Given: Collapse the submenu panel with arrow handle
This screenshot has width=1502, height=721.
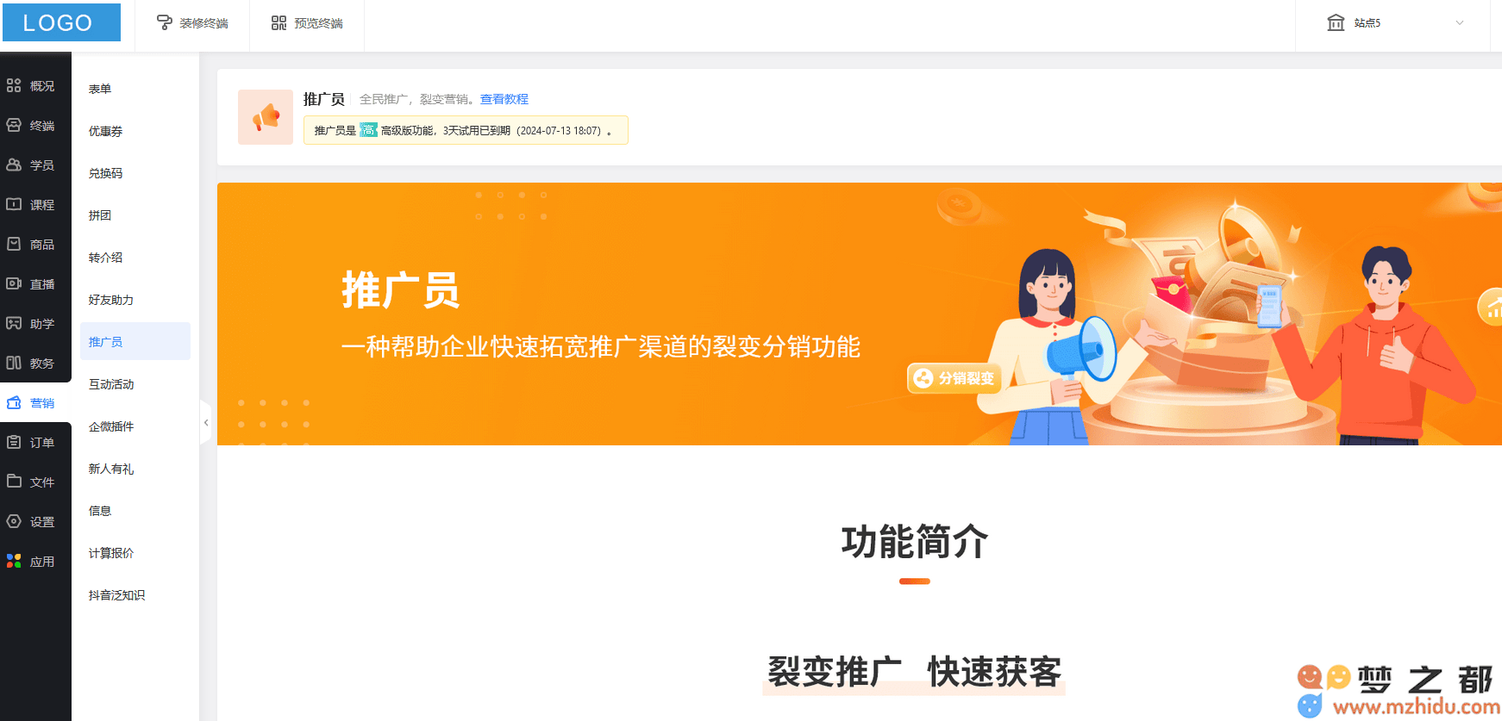Looking at the screenshot, I should point(205,422).
